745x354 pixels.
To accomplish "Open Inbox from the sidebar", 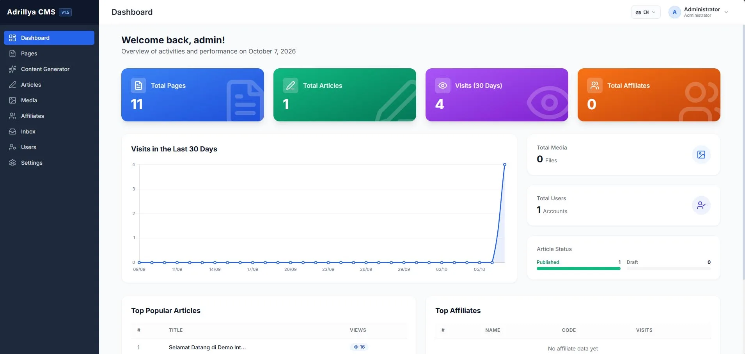I will tap(49, 132).
